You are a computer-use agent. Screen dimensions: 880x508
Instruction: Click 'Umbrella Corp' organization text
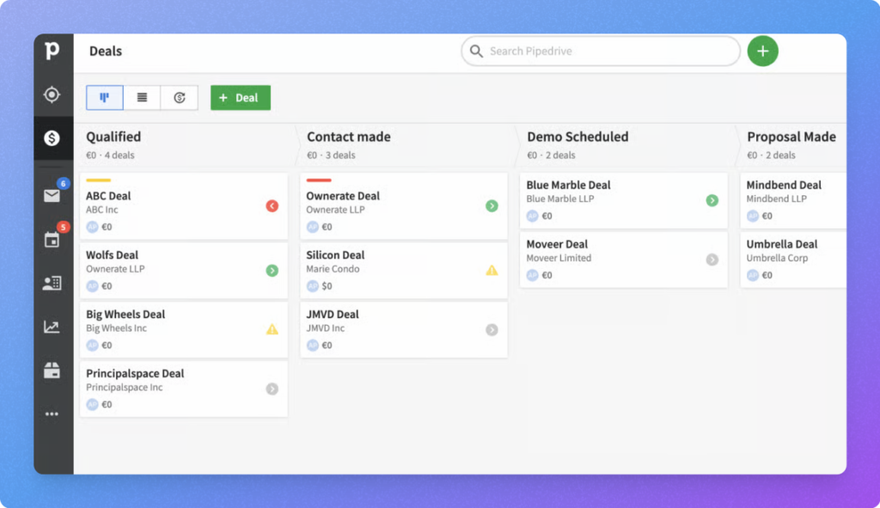(777, 258)
